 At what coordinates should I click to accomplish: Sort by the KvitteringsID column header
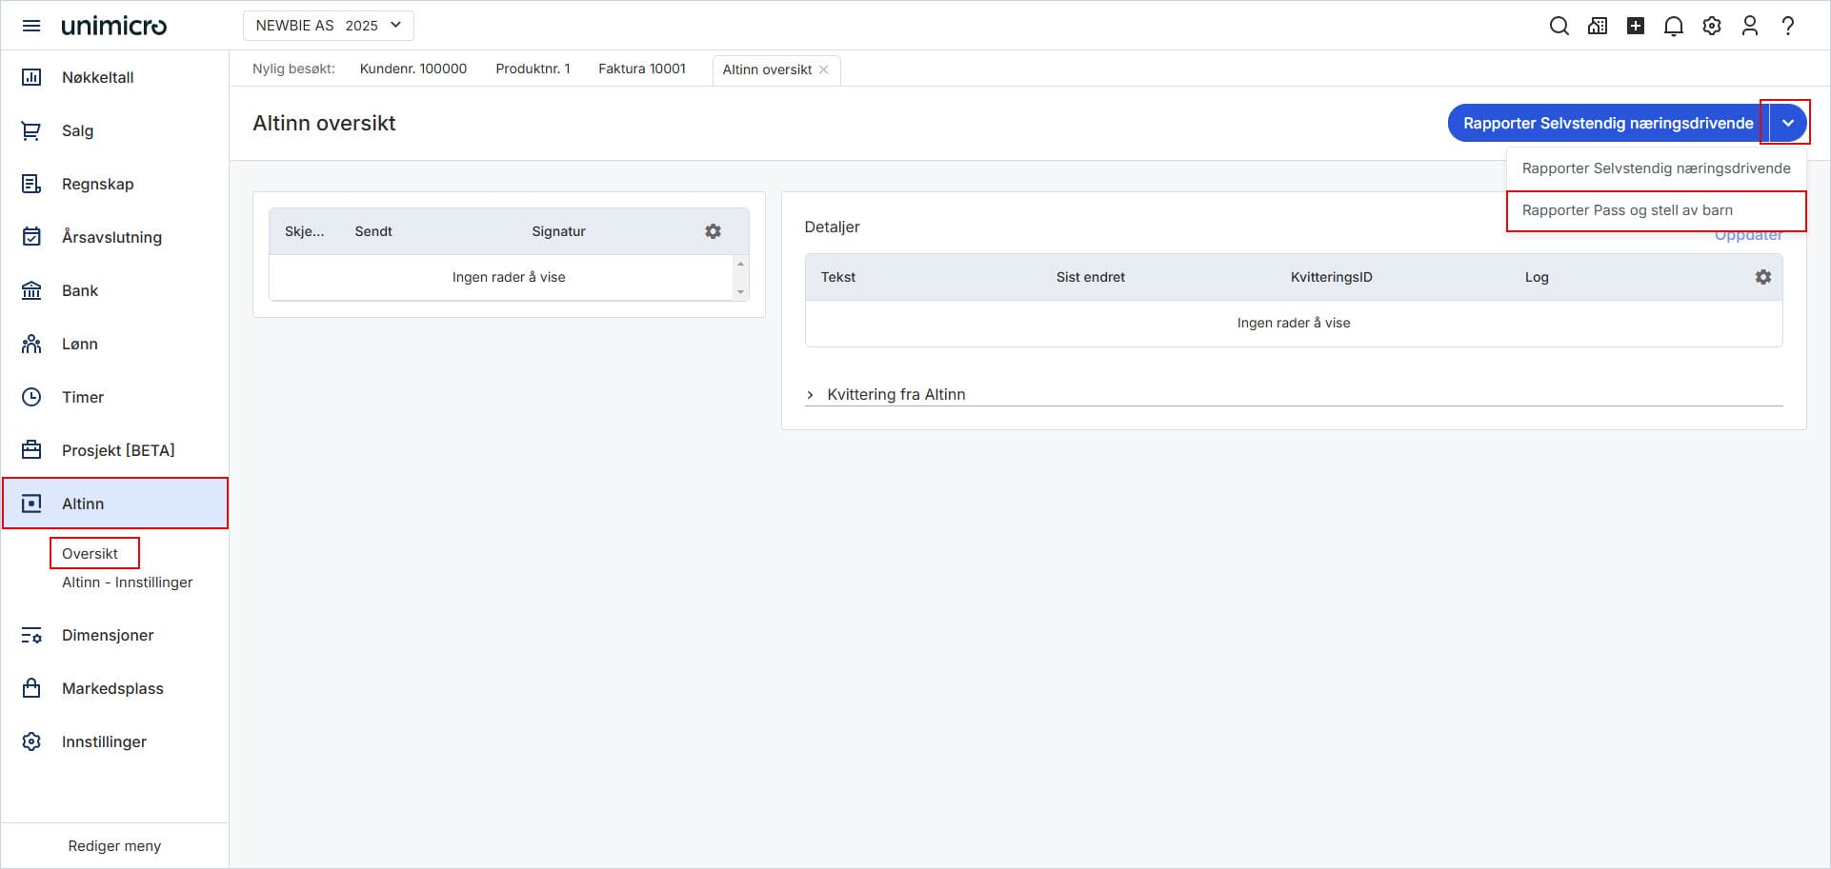pos(1332,277)
